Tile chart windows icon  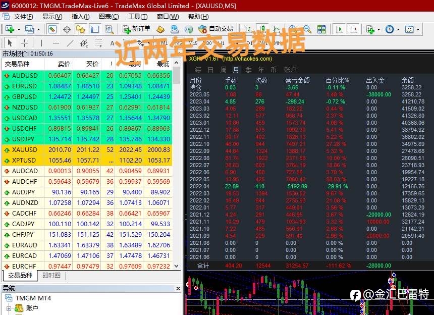coord(321,29)
